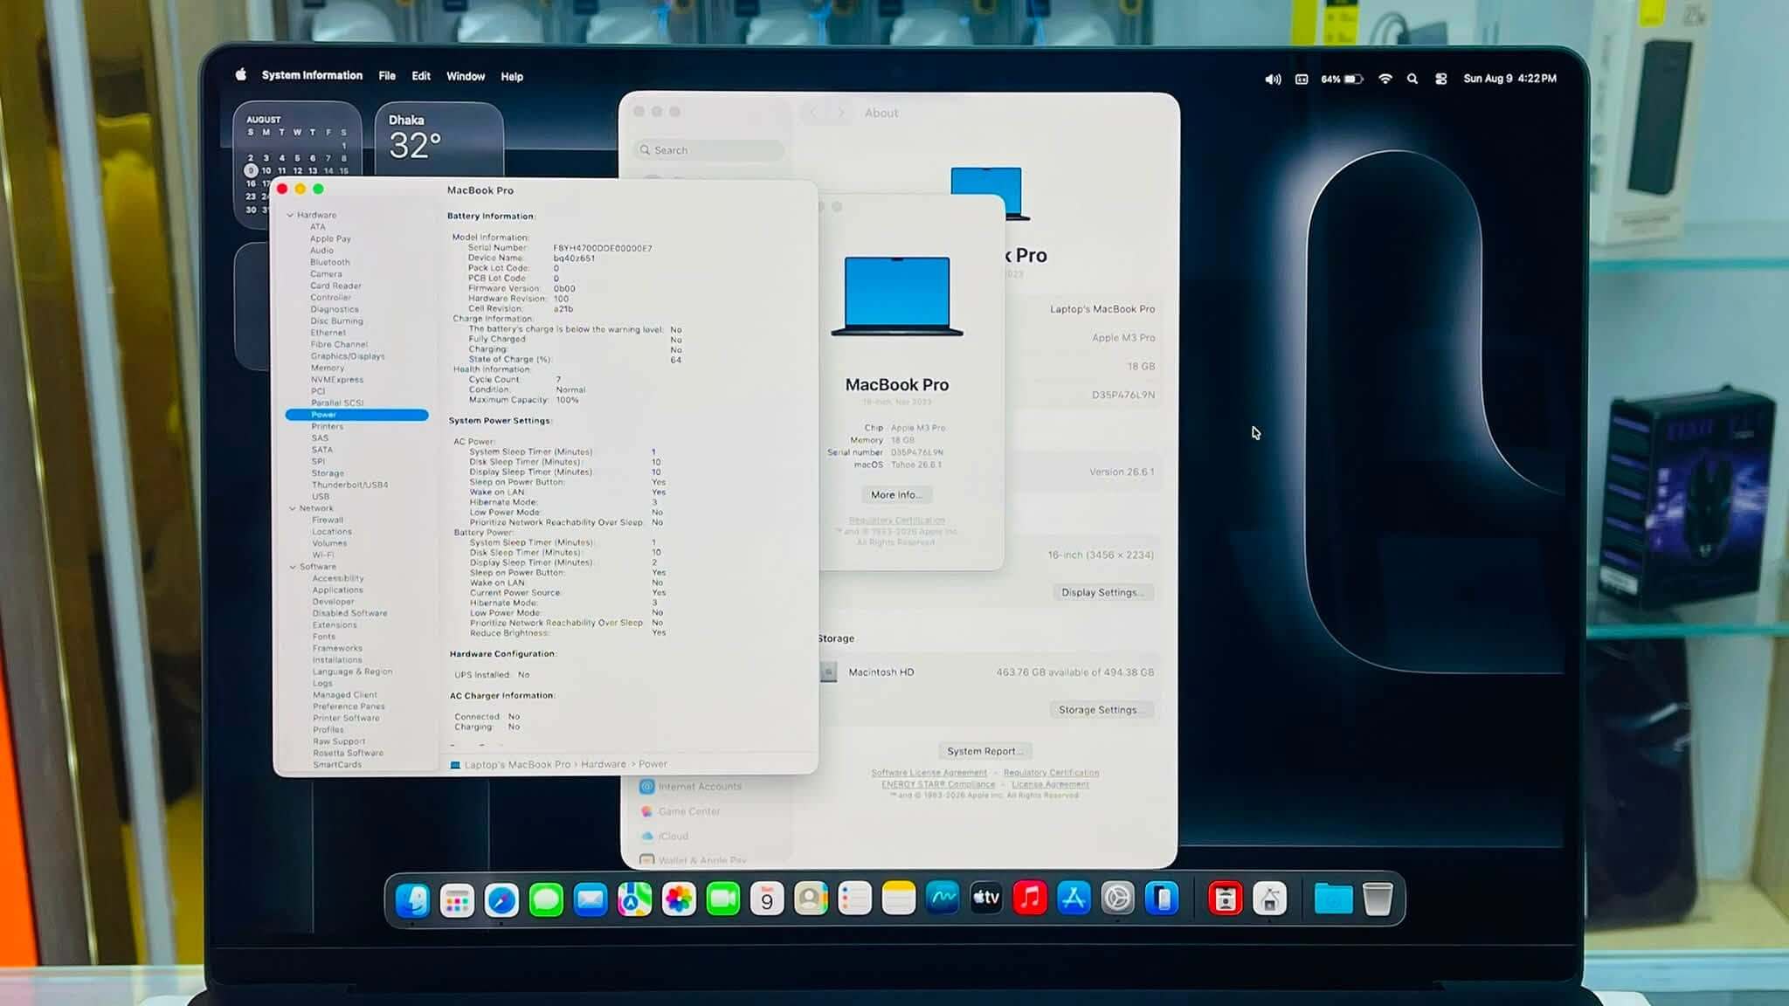Open Mail from the Dock
The image size is (1789, 1006).
[x=591, y=899]
